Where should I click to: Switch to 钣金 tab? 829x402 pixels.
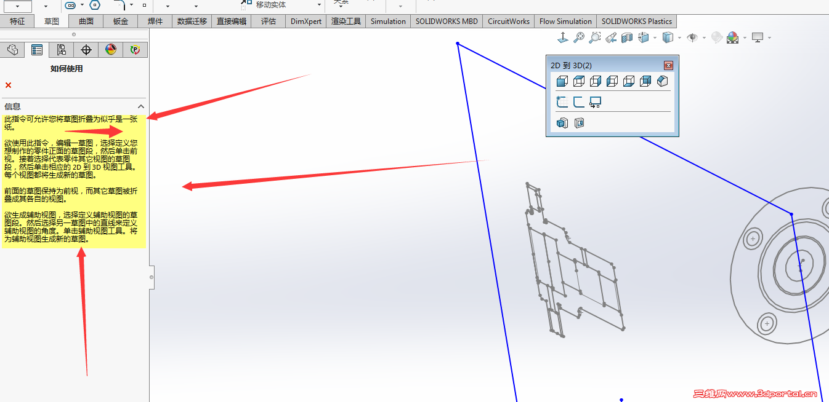121,21
